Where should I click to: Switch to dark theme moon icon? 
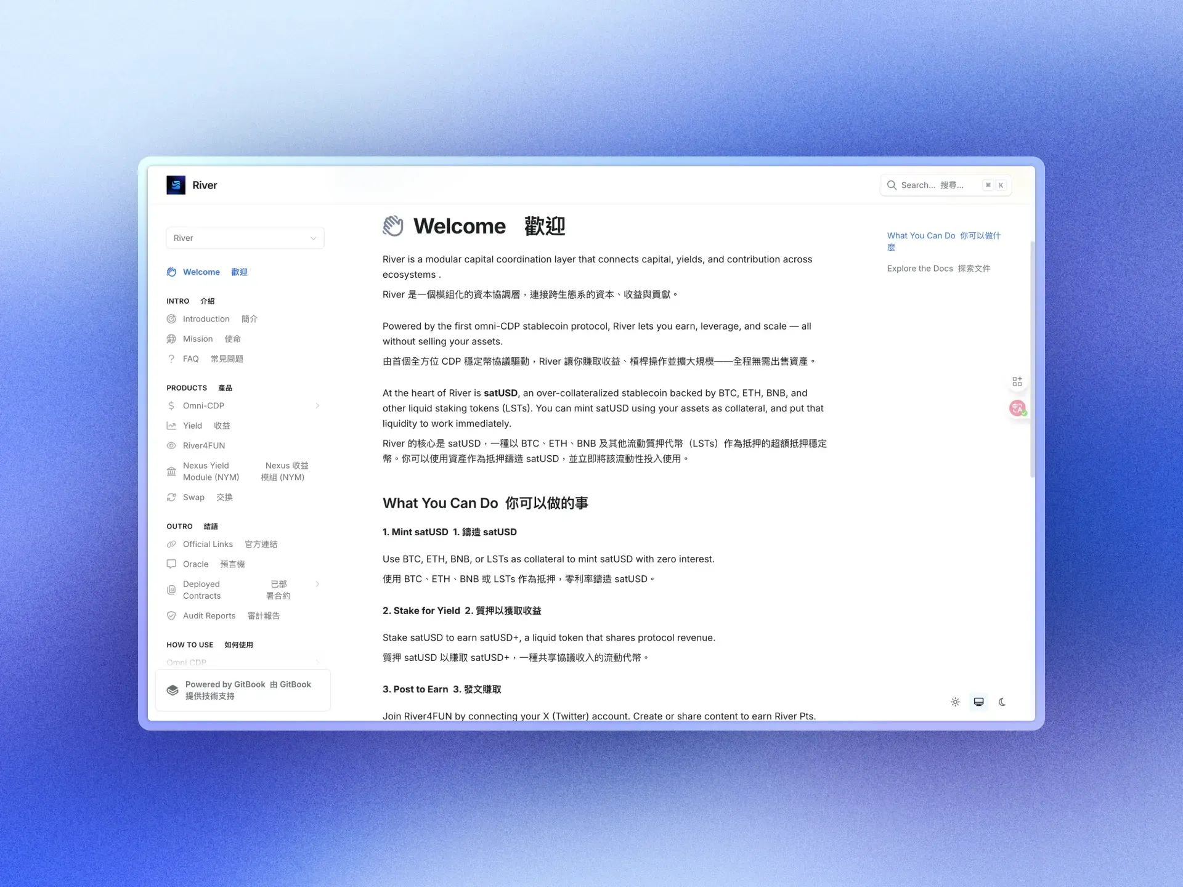(x=1002, y=702)
